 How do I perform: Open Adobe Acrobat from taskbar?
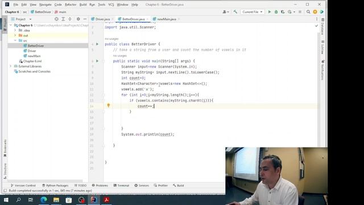106,200
